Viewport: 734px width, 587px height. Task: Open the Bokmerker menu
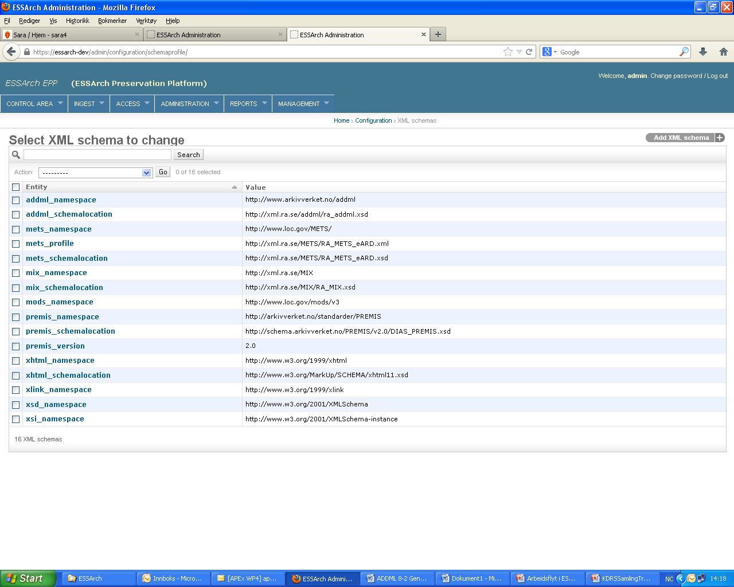pos(112,21)
